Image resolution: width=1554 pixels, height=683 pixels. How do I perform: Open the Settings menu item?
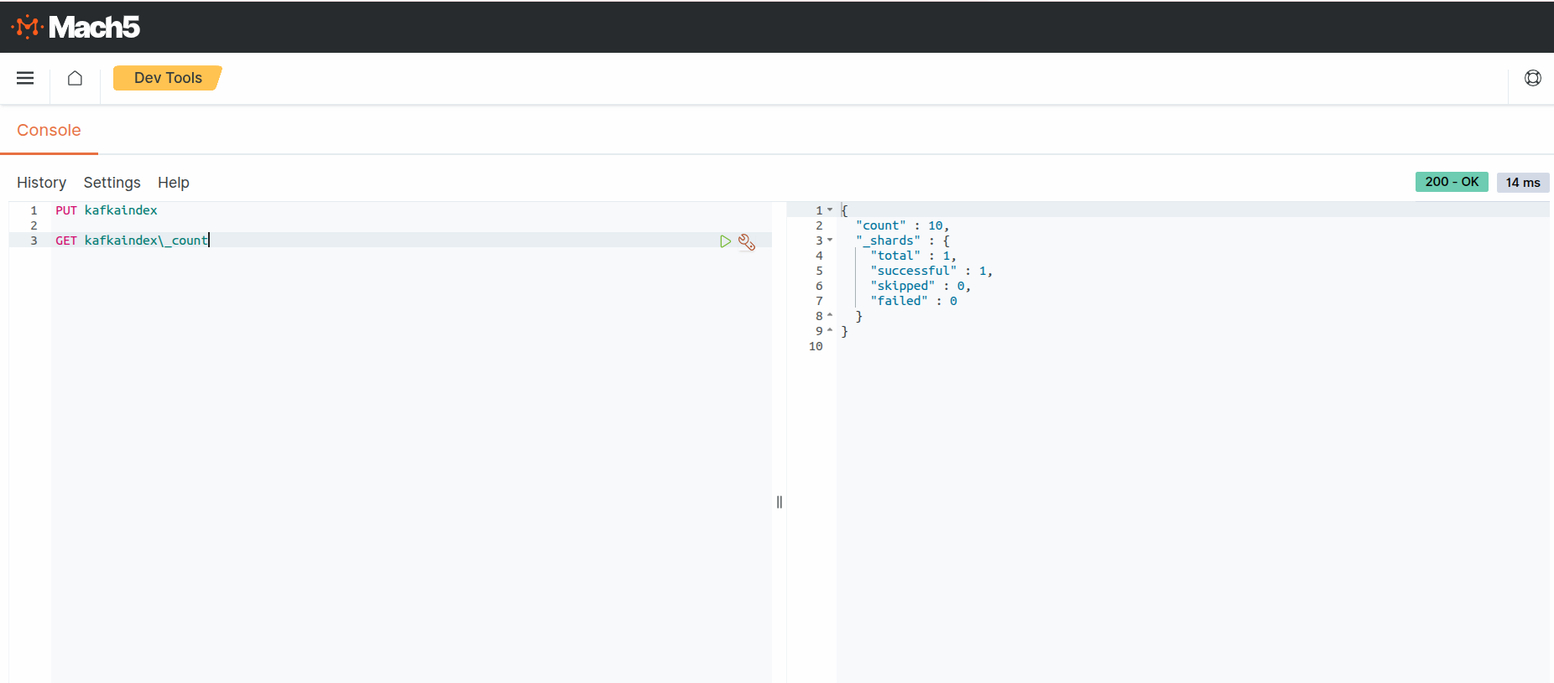pos(112,183)
